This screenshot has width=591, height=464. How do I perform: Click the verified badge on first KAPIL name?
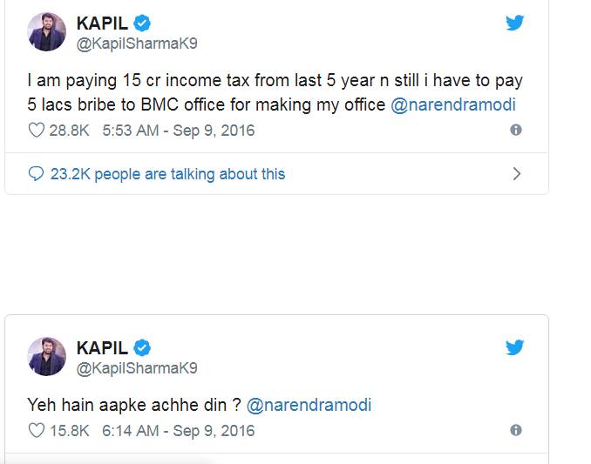[x=143, y=24]
